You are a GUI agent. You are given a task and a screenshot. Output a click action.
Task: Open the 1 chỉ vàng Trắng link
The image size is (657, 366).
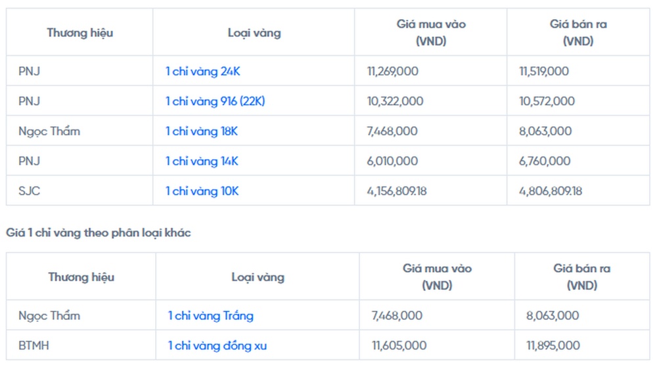click(x=211, y=315)
